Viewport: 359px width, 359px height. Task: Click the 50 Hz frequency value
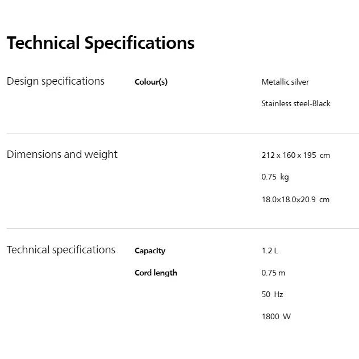pyautogui.click(x=272, y=295)
